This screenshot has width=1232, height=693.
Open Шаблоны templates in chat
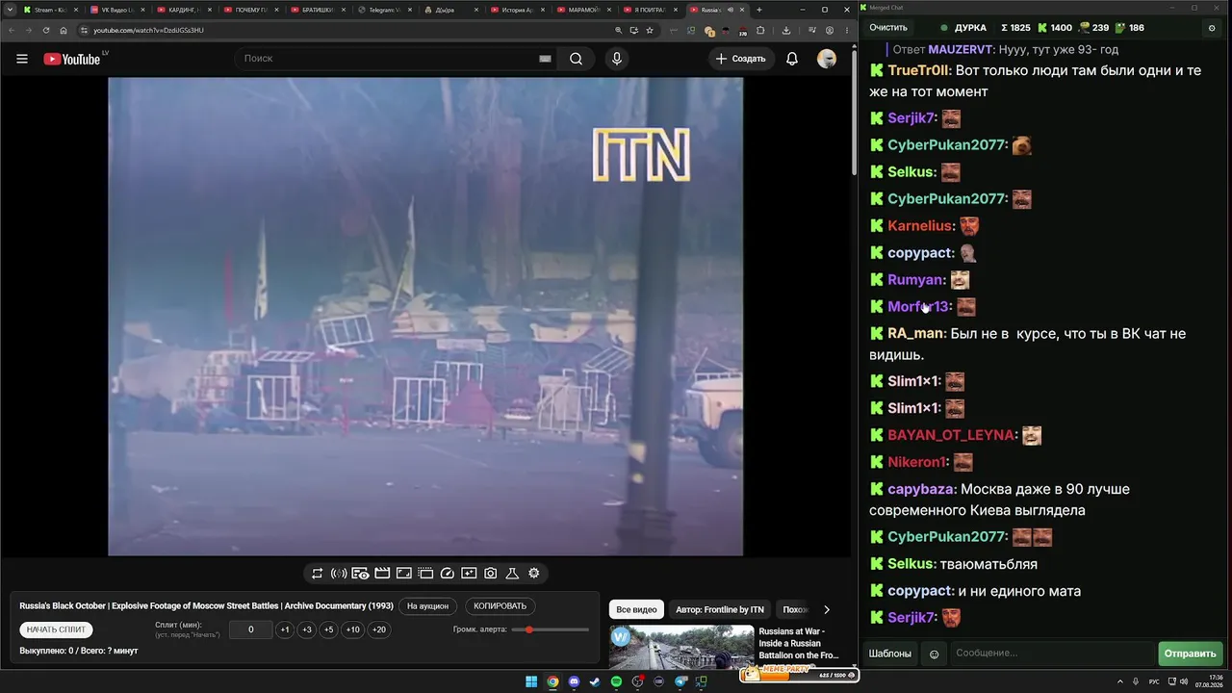click(890, 654)
